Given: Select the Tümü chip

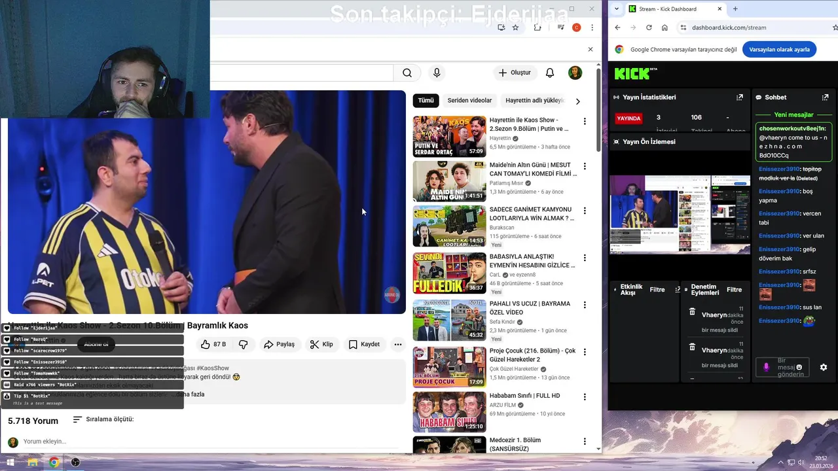Looking at the screenshot, I should tap(426, 101).
